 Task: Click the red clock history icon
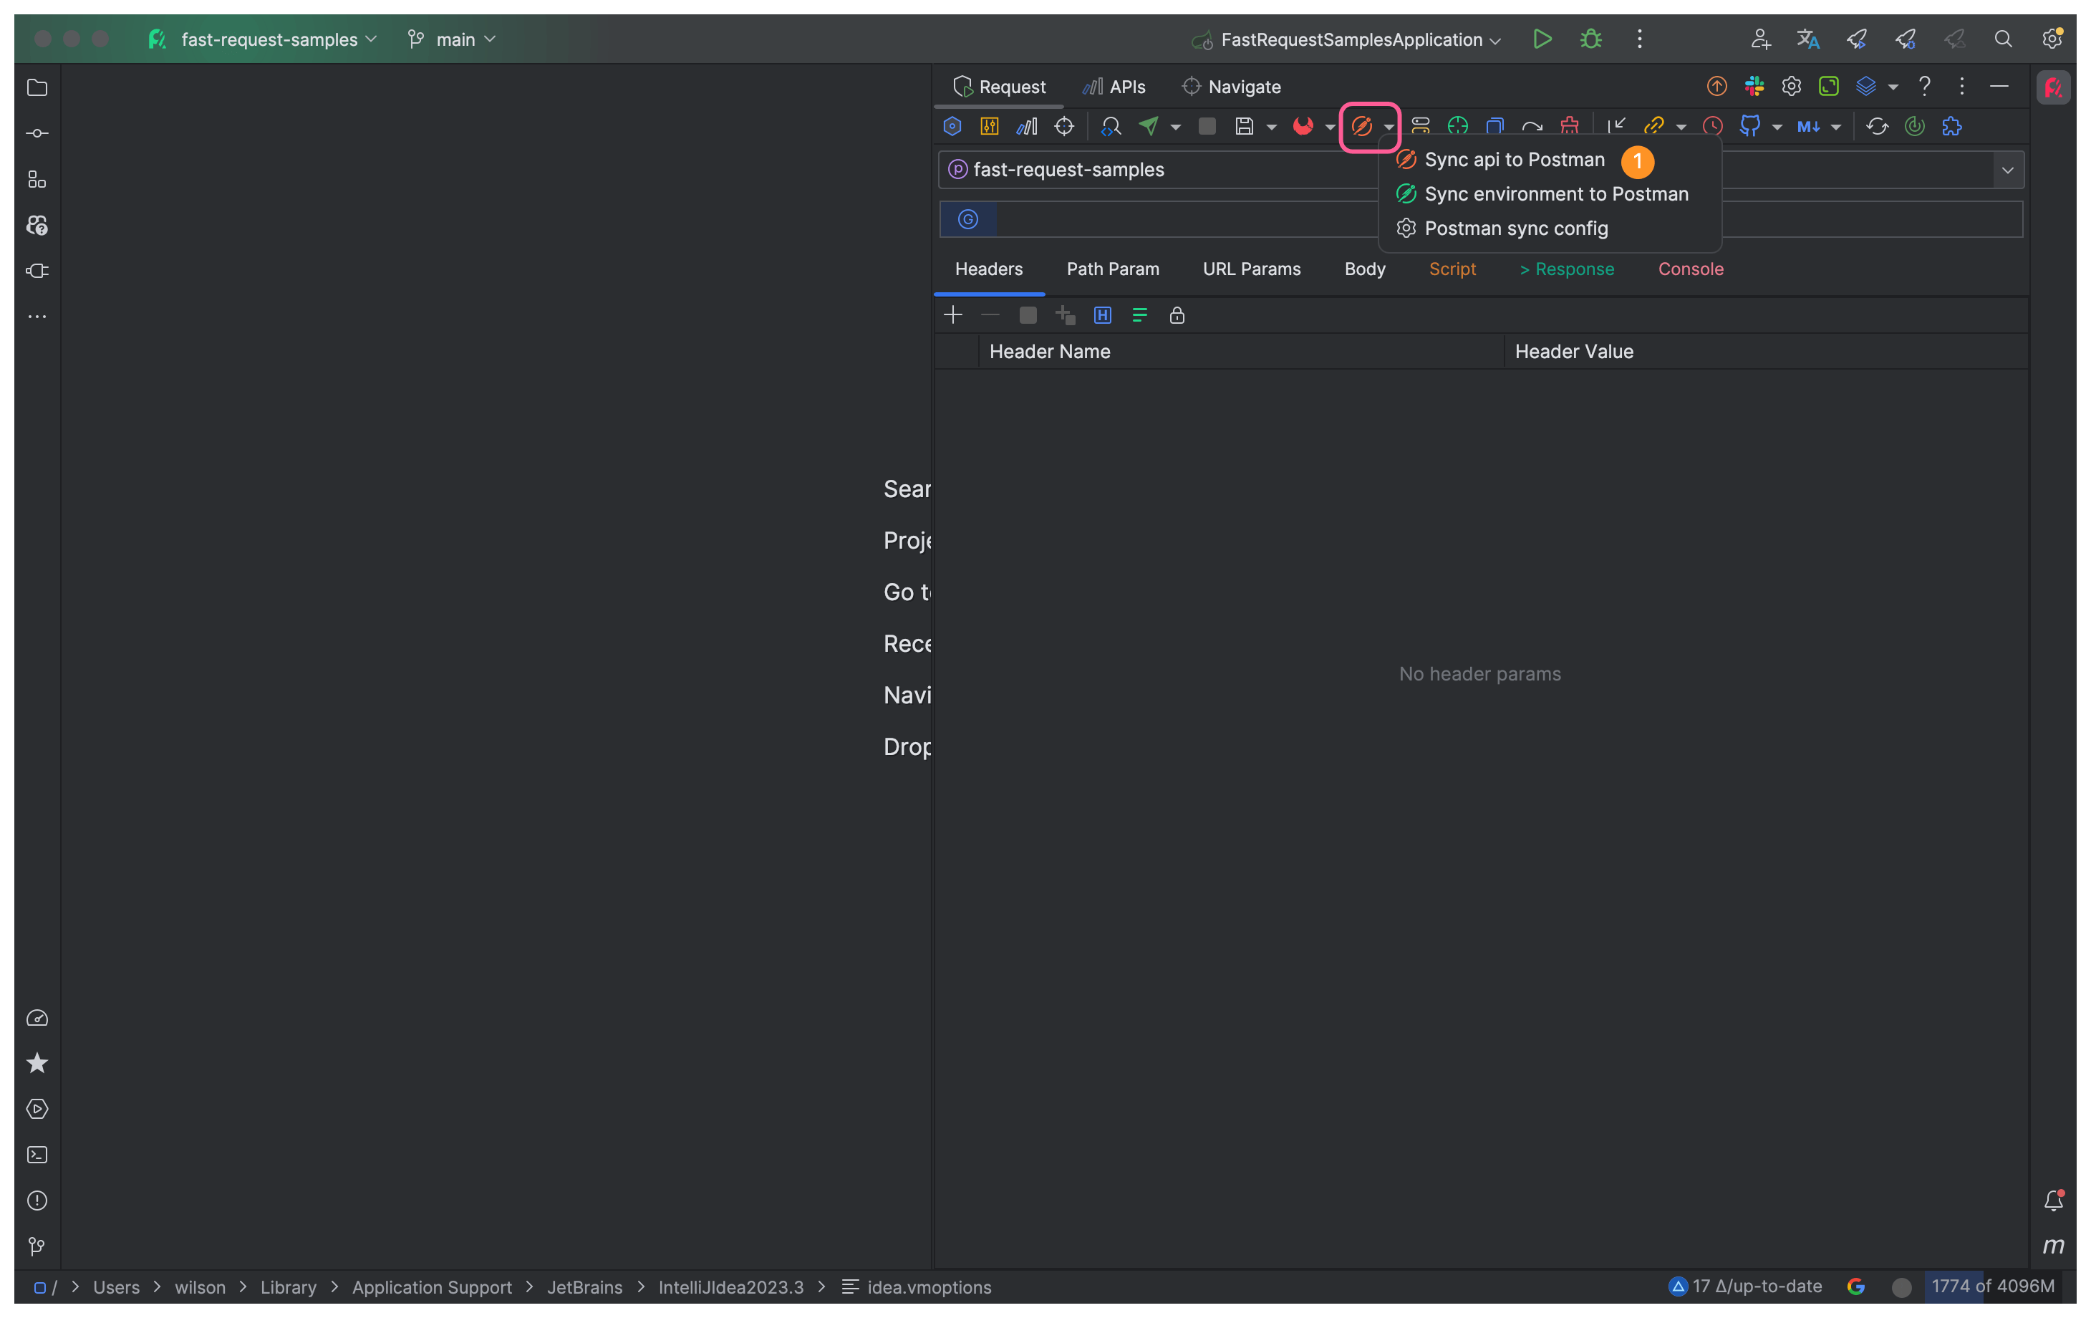(1712, 127)
